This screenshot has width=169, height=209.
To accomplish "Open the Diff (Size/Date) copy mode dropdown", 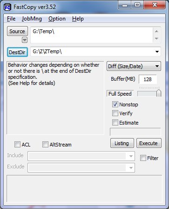I will 134,66.
